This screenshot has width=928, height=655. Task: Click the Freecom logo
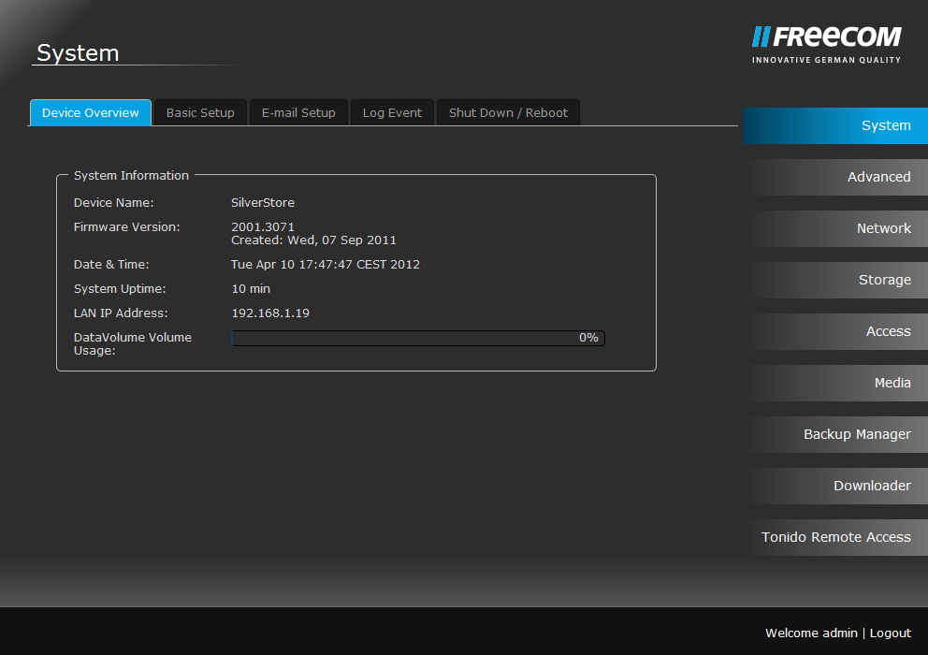click(x=826, y=44)
